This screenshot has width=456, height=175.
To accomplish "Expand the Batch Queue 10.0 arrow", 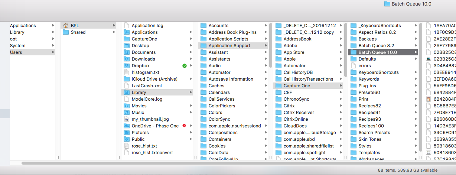I will click(416, 52).
